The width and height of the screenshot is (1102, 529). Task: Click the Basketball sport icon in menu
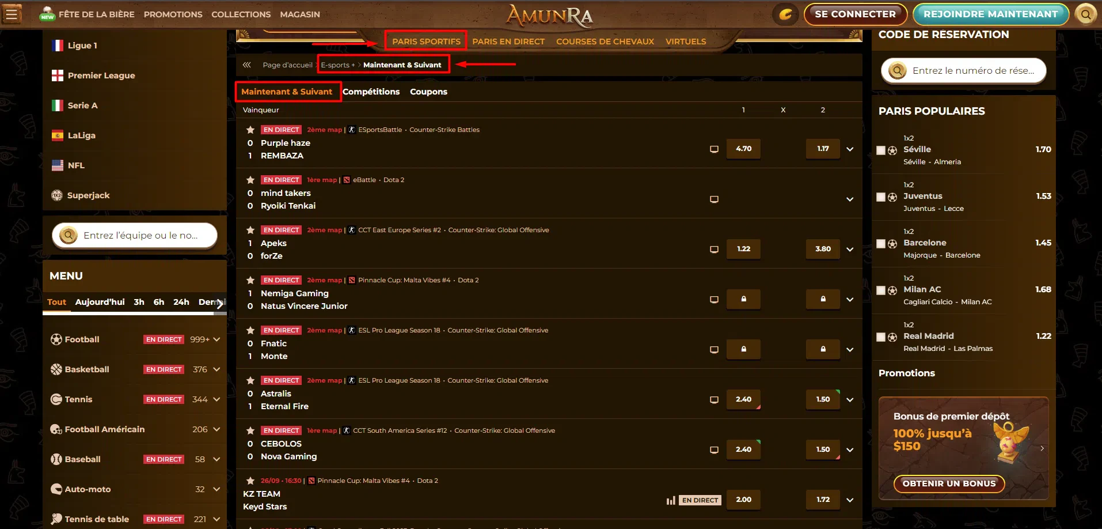[x=56, y=369]
